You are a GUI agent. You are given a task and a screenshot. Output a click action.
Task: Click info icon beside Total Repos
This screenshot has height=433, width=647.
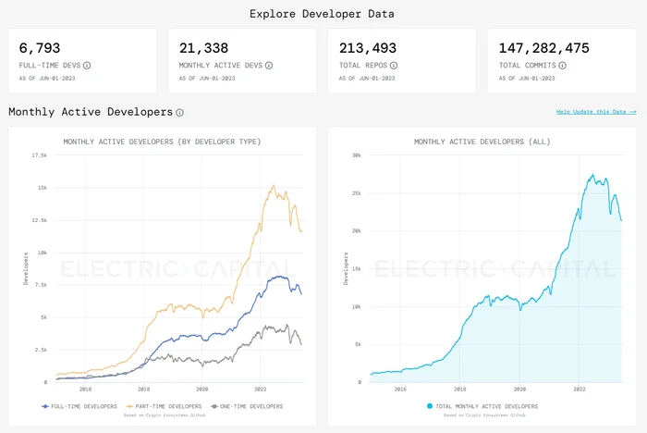pyautogui.click(x=394, y=66)
